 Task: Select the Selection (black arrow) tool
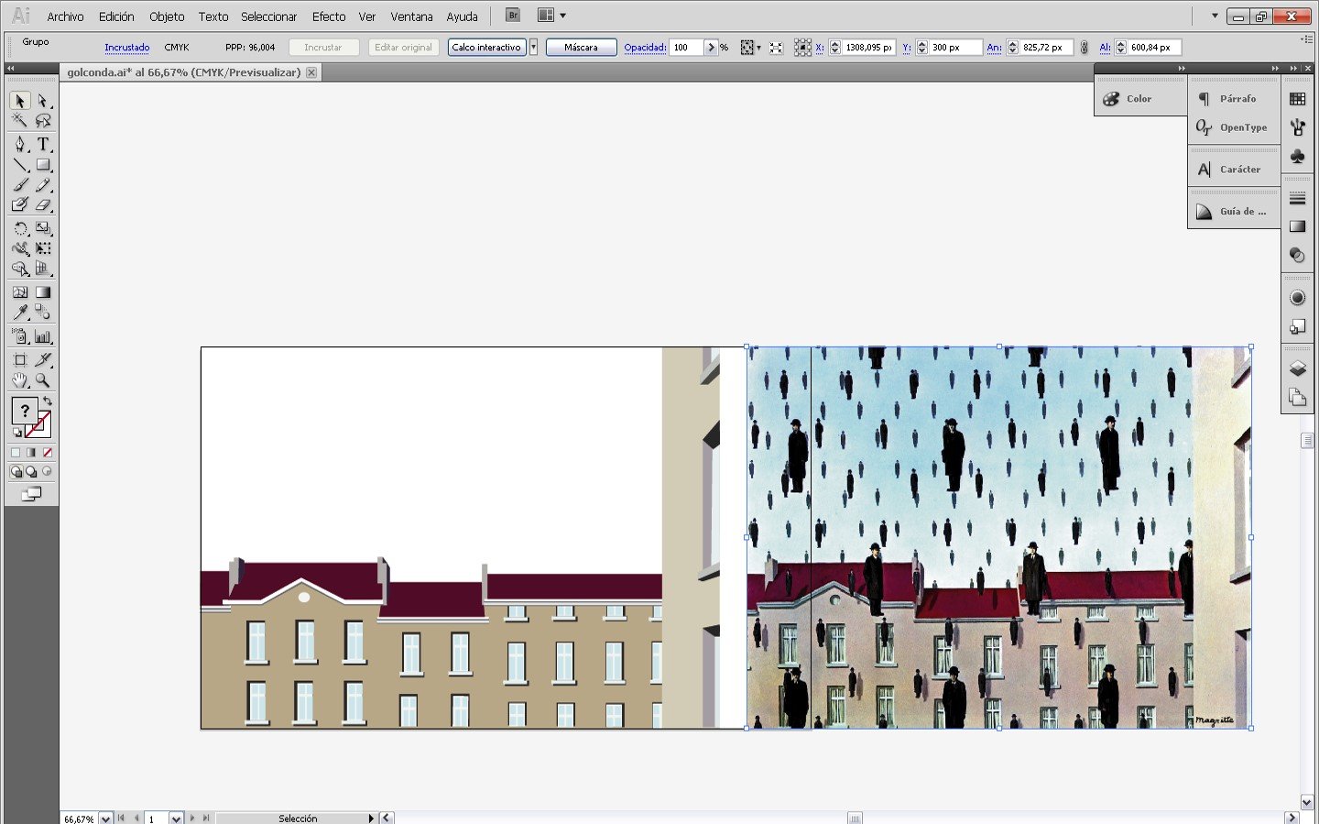20,101
